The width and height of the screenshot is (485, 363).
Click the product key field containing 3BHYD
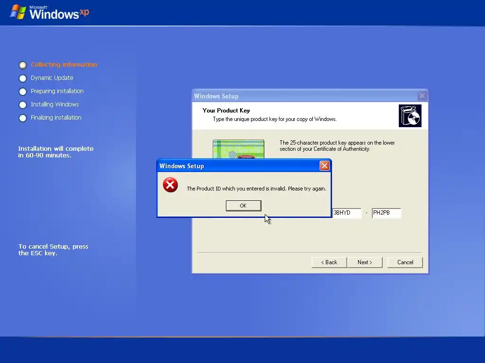pos(347,213)
